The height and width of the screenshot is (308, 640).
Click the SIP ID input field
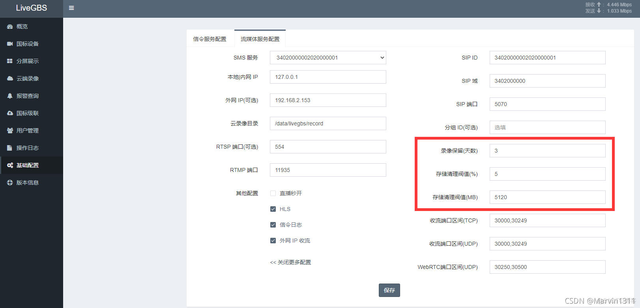pos(548,58)
